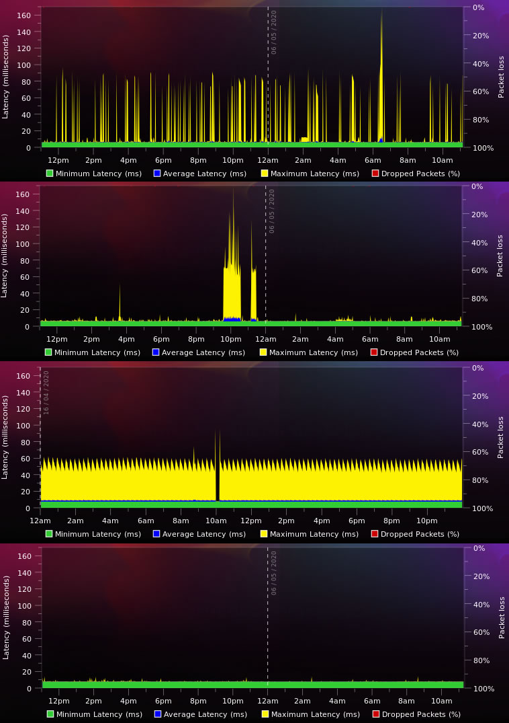Pick blue Average Latency swatch in 16/04/2020 graph
This screenshot has height=723, width=509.
pos(156,534)
